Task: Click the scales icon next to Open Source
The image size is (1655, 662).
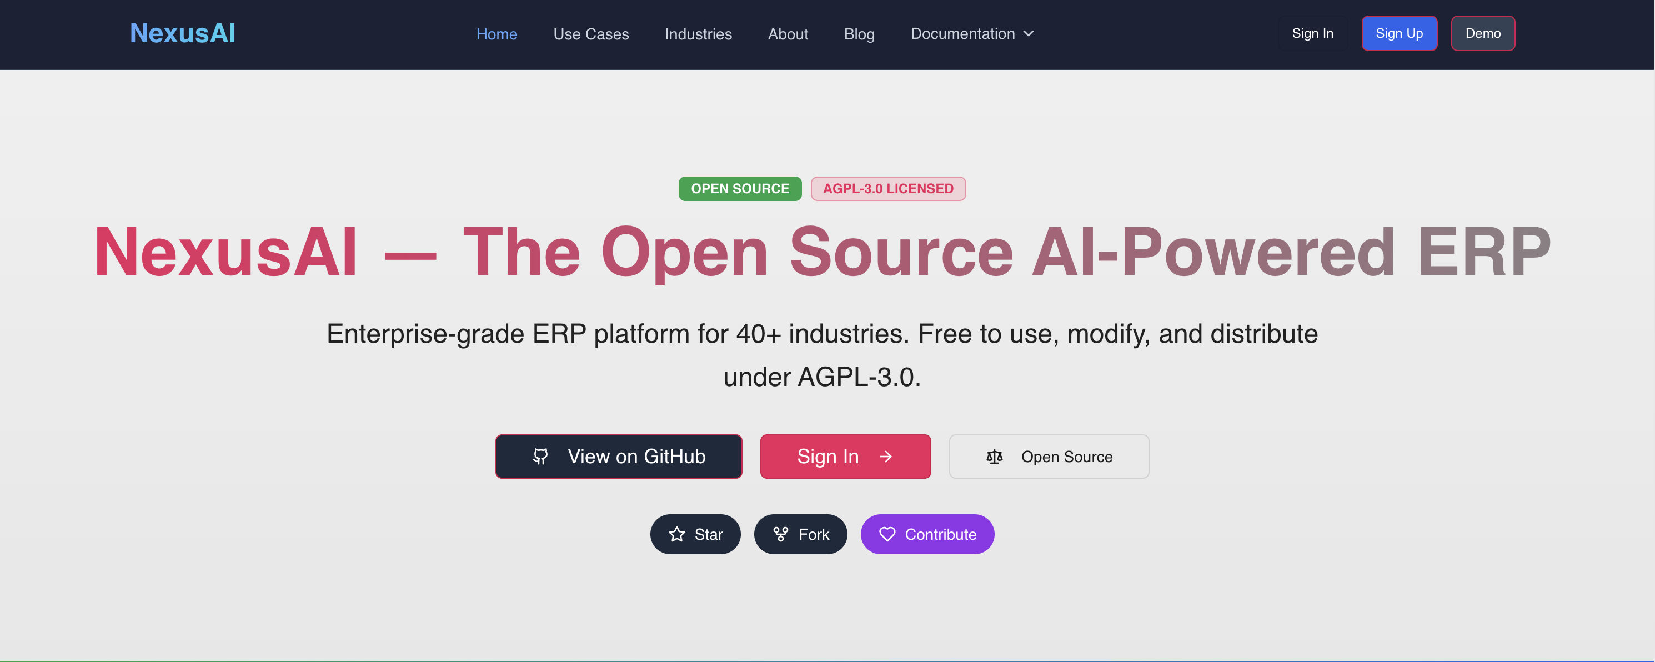Action: (995, 457)
